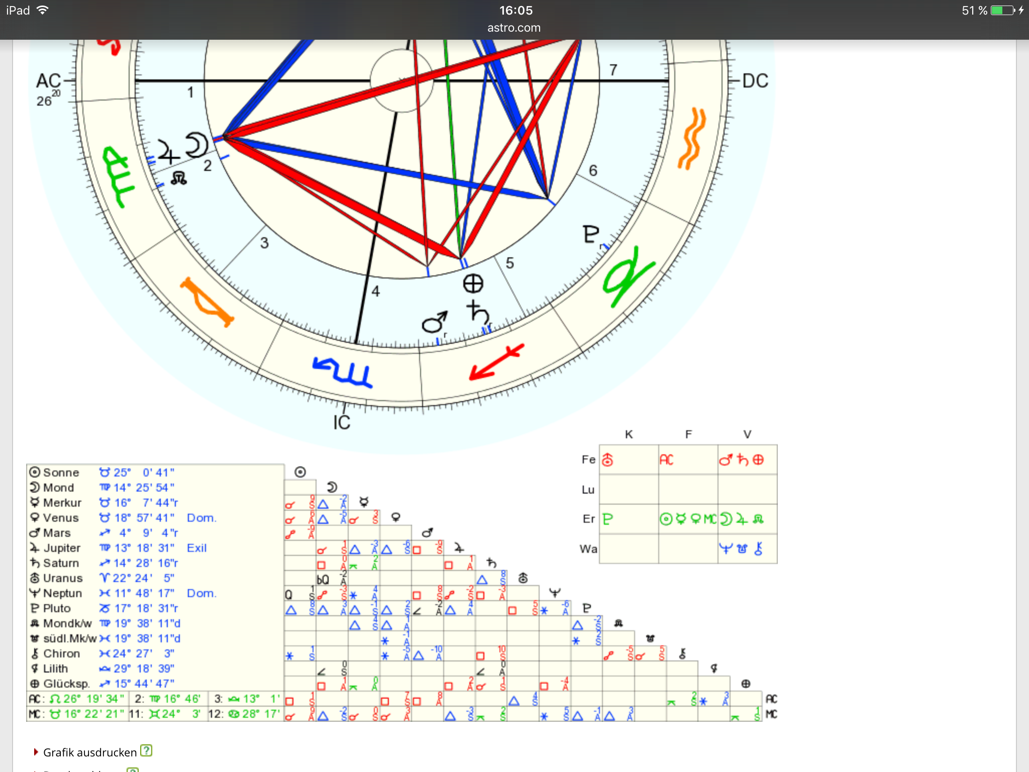Image resolution: width=1029 pixels, height=772 pixels.
Task: Click the MC label at aspect grid end
Action: tap(771, 714)
